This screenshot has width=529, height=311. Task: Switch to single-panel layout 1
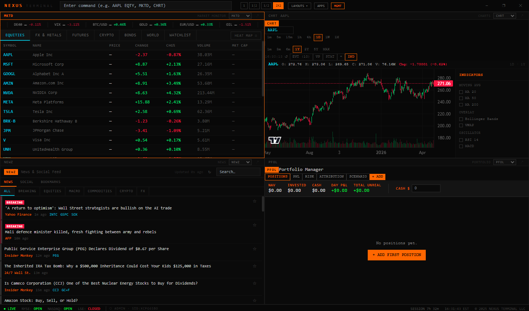click(x=244, y=6)
